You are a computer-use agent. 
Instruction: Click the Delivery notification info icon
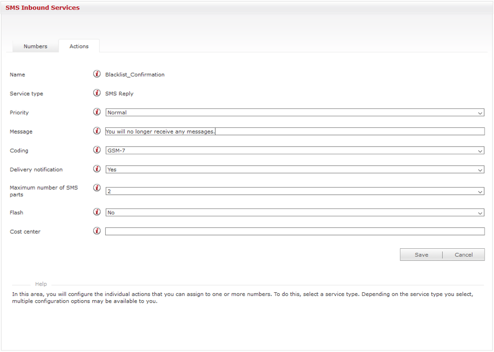(x=96, y=169)
